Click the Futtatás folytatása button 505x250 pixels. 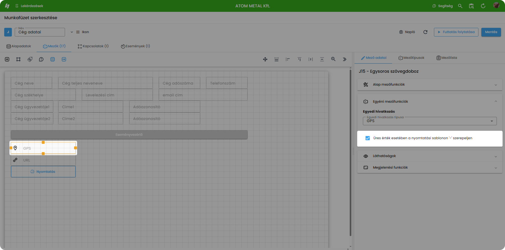[x=456, y=32]
